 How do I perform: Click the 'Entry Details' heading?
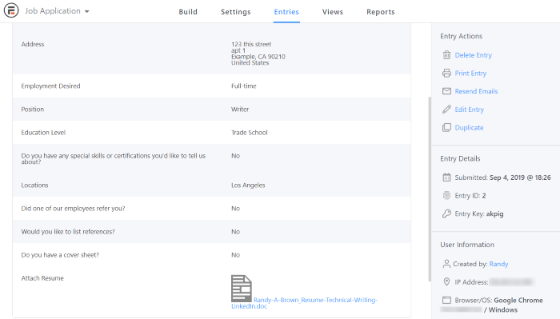[x=460, y=158]
